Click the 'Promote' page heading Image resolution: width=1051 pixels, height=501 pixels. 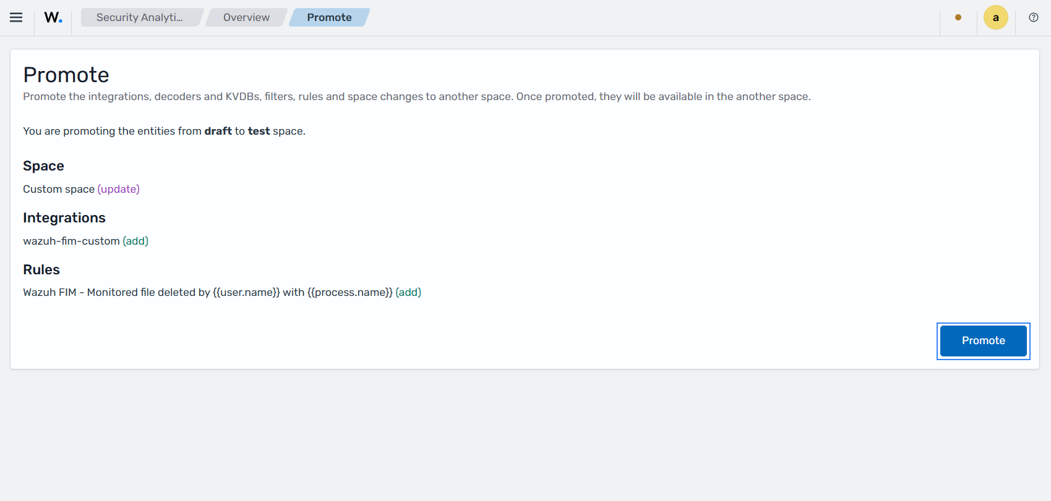pos(66,75)
